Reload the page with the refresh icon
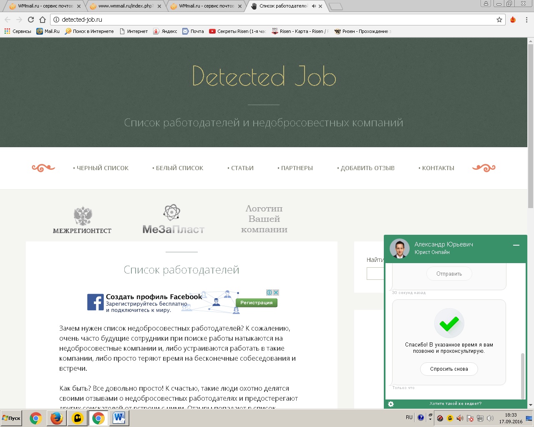The height and width of the screenshot is (427, 534). click(31, 20)
